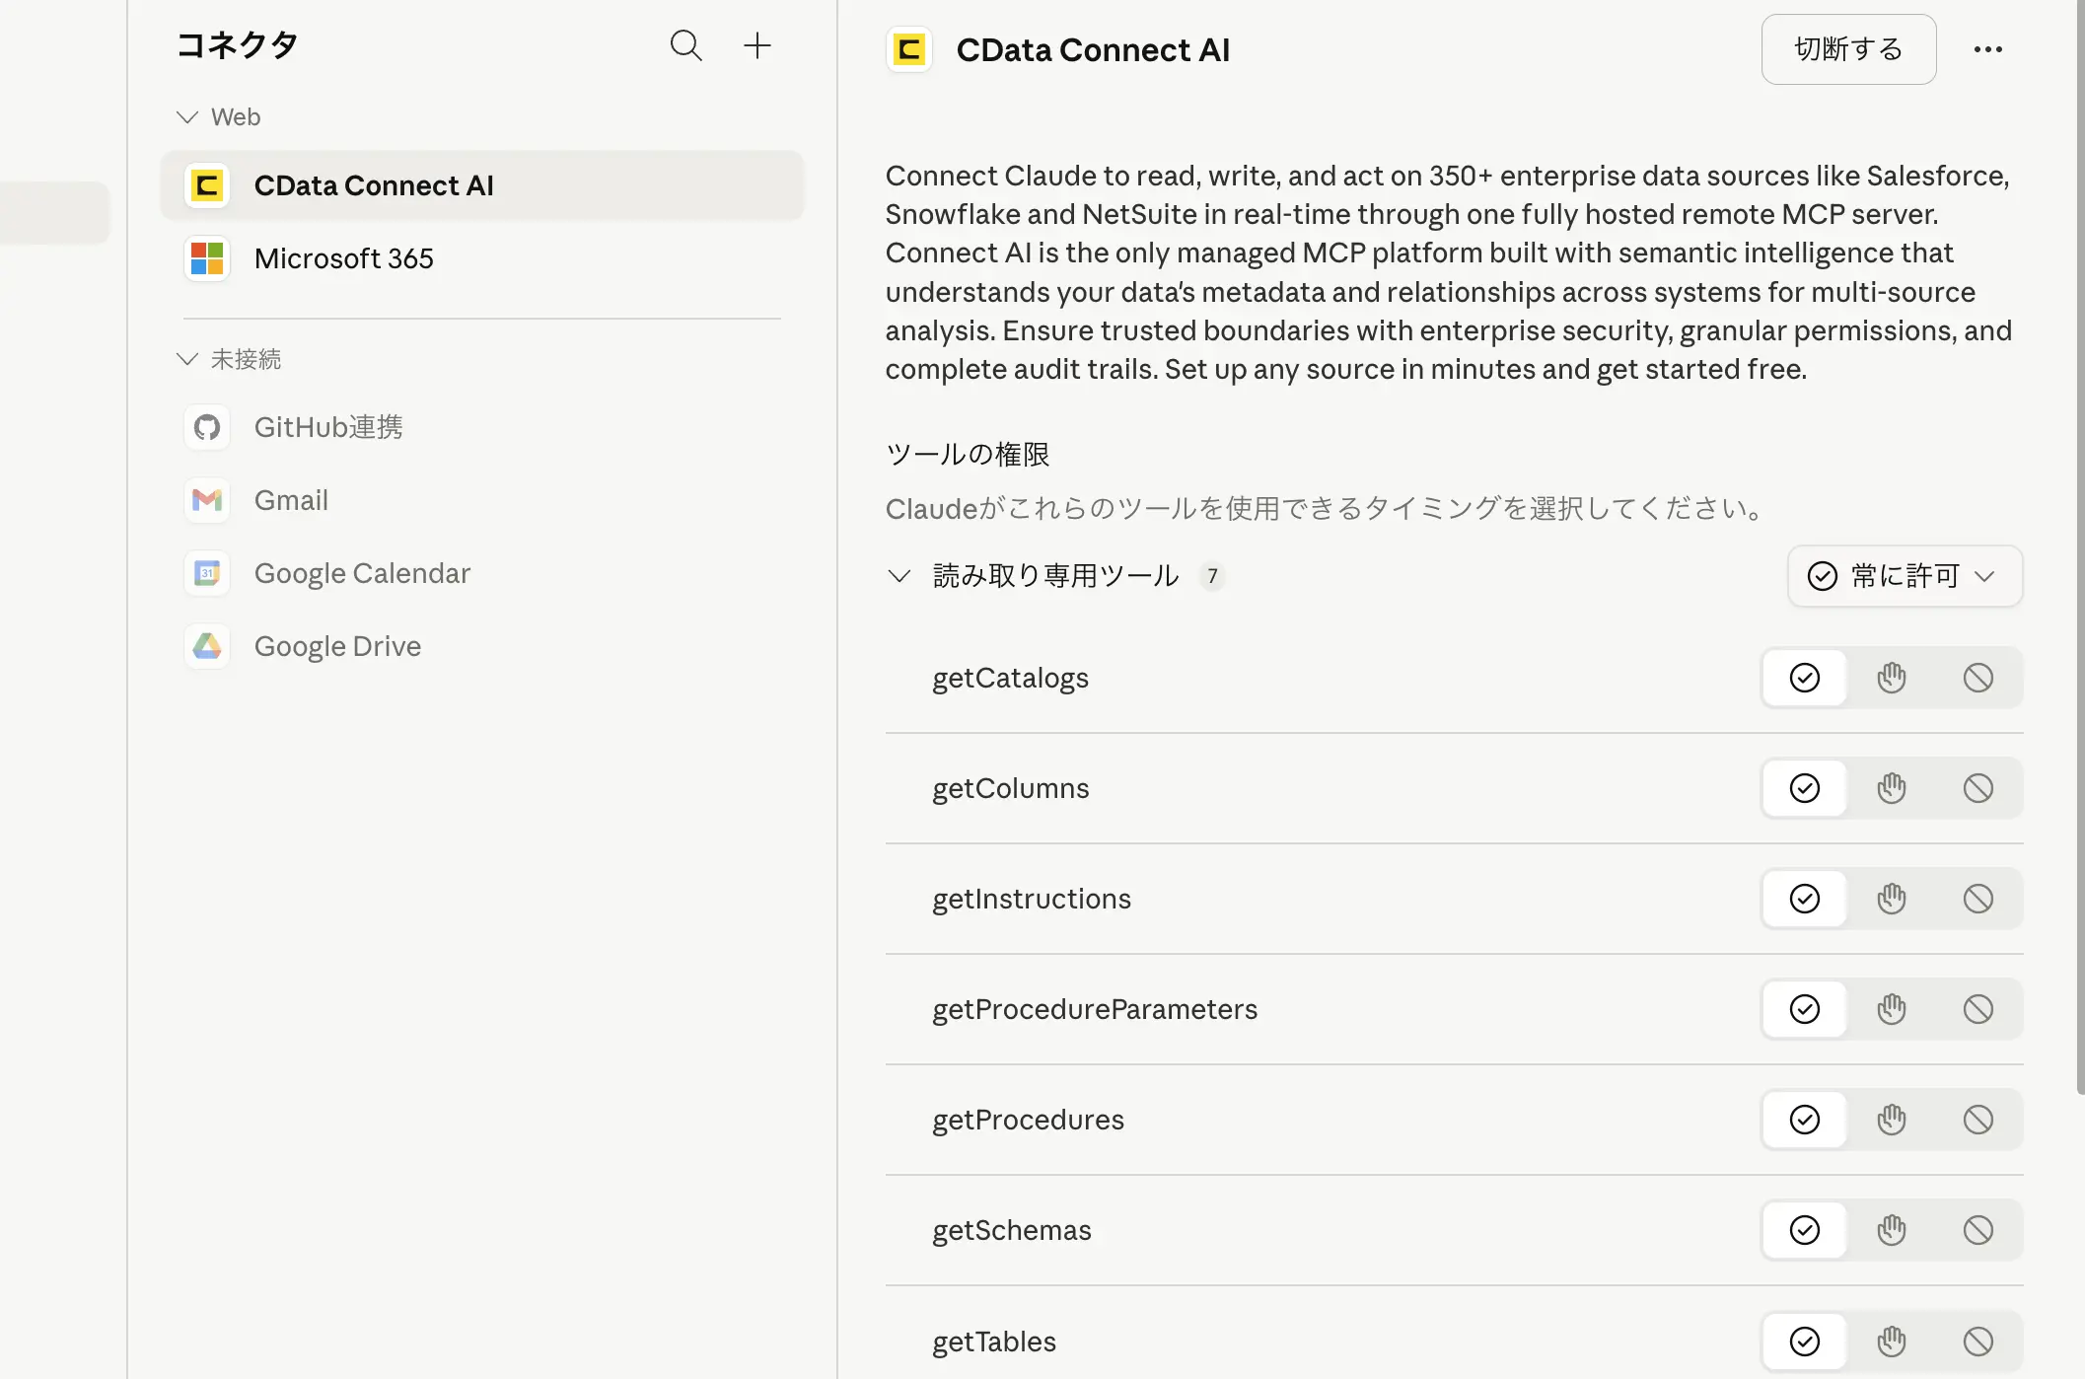The width and height of the screenshot is (2085, 1379).
Task: Block the getInstructions tool
Action: click(1978, 899)
